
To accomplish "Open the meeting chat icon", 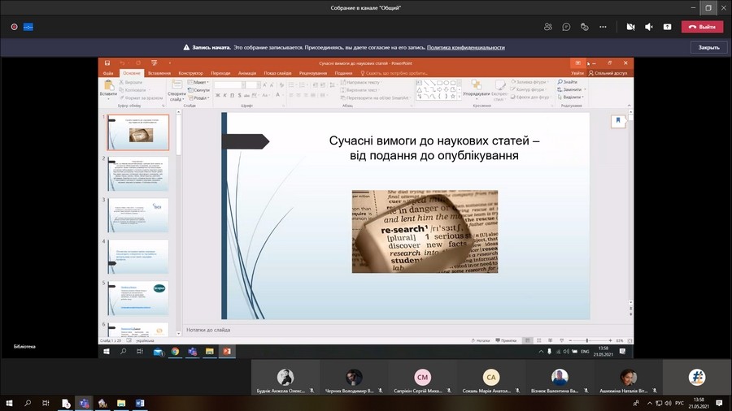I will [x=566, y=27].
